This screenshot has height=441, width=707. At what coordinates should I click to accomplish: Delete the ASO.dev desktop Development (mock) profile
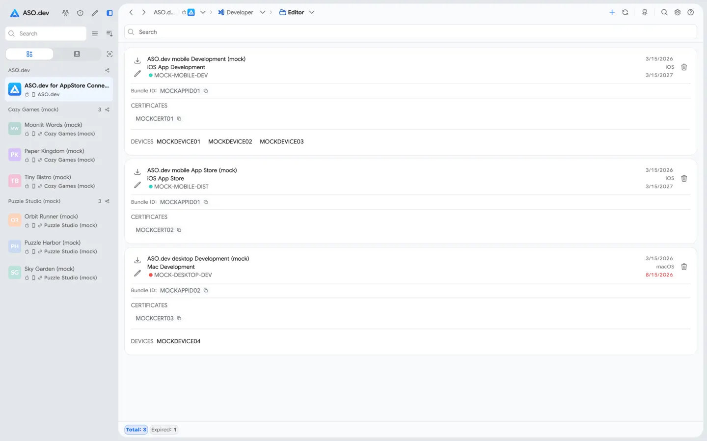point(684,267)
